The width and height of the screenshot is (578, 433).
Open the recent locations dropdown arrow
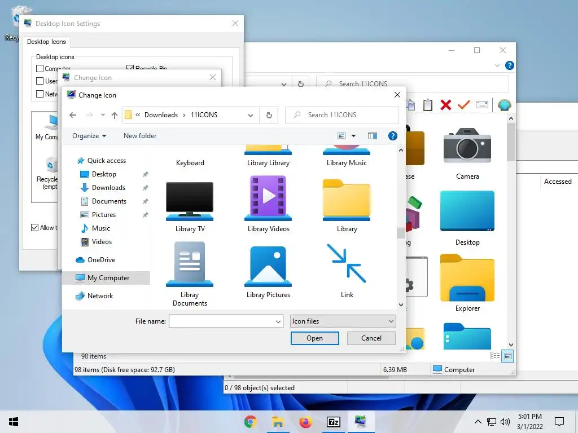click(x=103, y=115)
